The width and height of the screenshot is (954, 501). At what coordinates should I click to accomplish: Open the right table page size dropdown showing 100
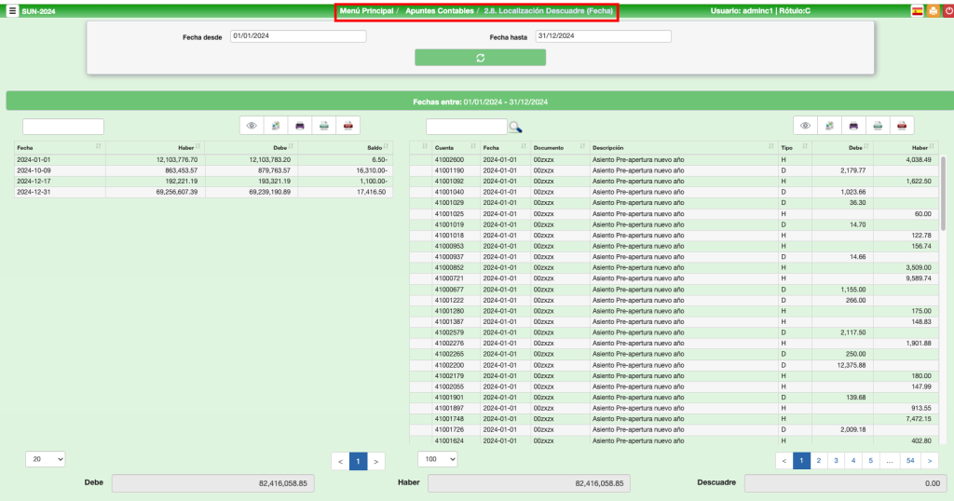tap(438, 459)
